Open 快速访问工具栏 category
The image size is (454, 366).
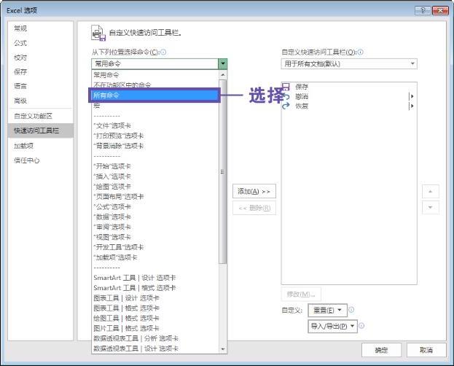(x=41, y=131)
